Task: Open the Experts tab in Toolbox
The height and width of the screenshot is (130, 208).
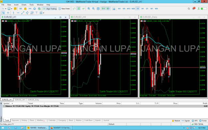Action: click(x=98, y=120)
